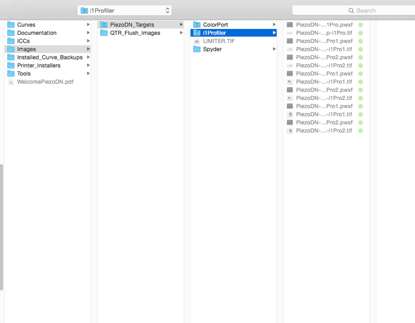Viewport: 415px width, 323px height.
Task: Click the Printer_Installers folder name
Action: tap(39, 65)
